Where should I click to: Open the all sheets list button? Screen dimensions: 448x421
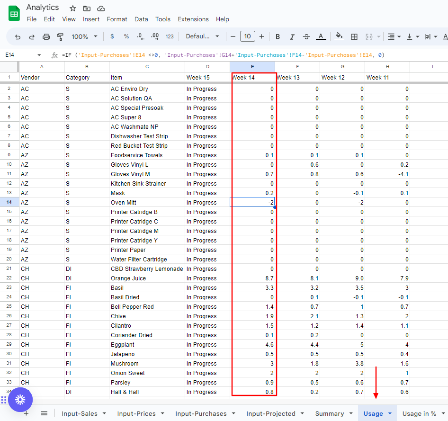pos(44,413)
